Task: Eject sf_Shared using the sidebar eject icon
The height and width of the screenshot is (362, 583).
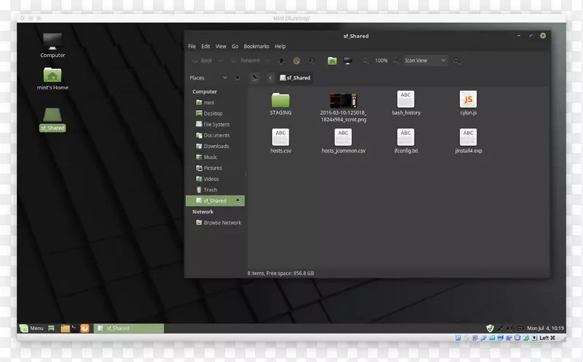Action: (x=238, y=201)
